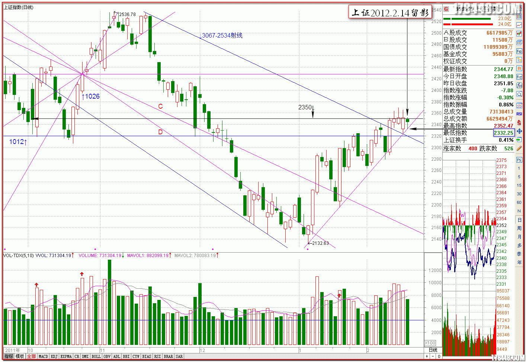Select the 60-minute period

[x=519, y=202]
